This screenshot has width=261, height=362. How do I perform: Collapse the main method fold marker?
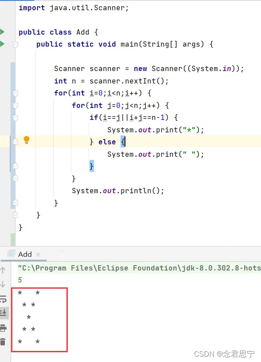(16, 44)
